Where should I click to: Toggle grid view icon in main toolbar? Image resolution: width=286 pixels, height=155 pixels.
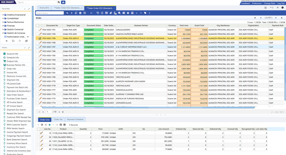click(x=106, y=13)
